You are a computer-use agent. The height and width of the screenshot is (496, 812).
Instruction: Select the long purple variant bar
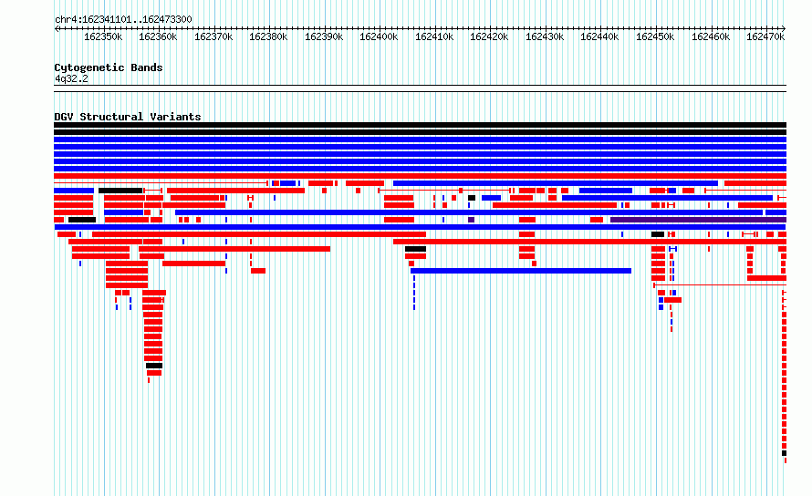click(698, 220)
